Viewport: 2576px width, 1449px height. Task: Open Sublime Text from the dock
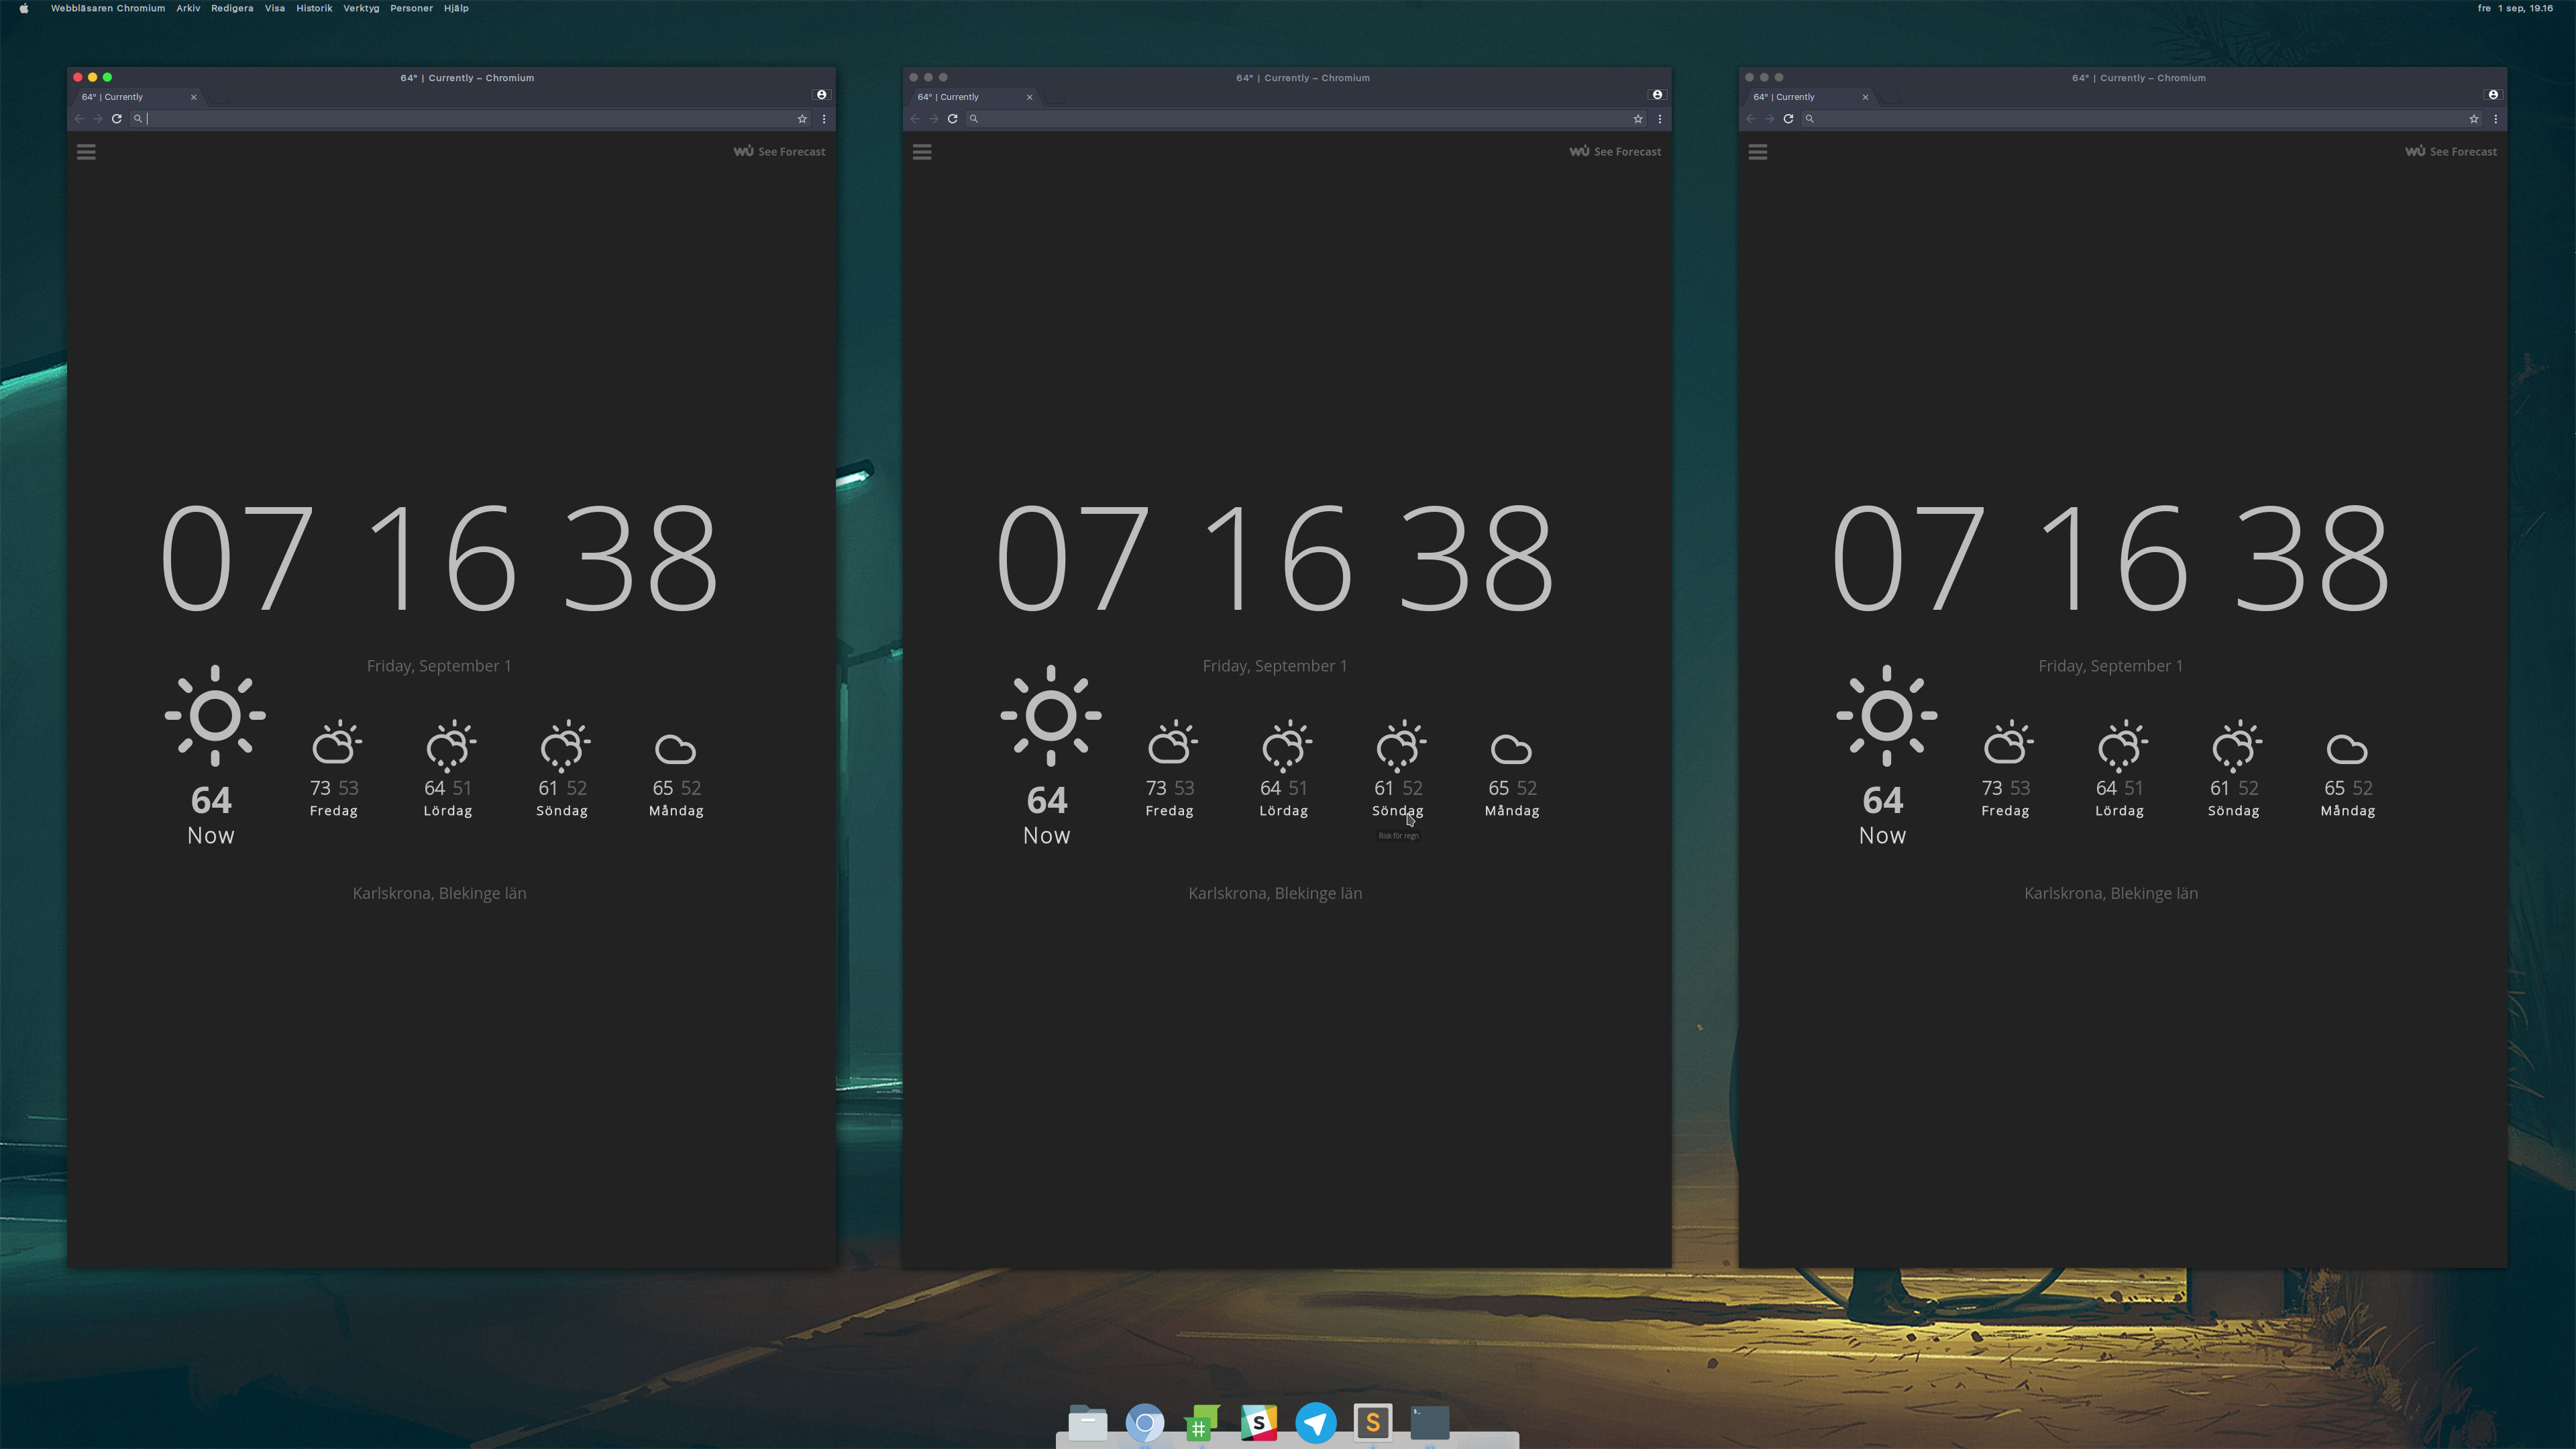pyautogui.click(x=1373, y=1421)
